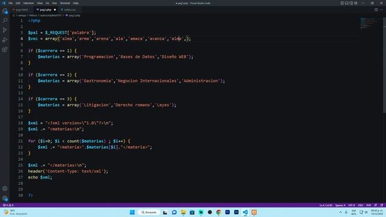Click the taskbar Búsqueda search box
Image resolution: width=386 pixels, height=217 pixels.
(x=149, y=212)
